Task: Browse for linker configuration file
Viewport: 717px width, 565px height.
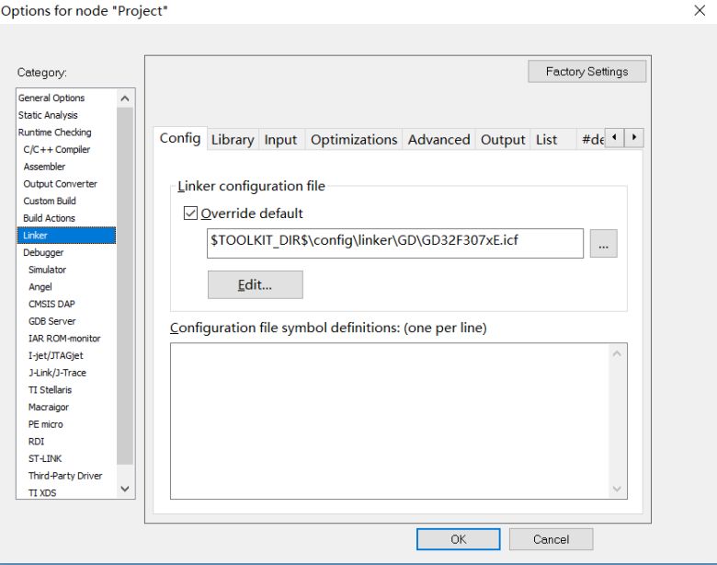Action: 603,244
